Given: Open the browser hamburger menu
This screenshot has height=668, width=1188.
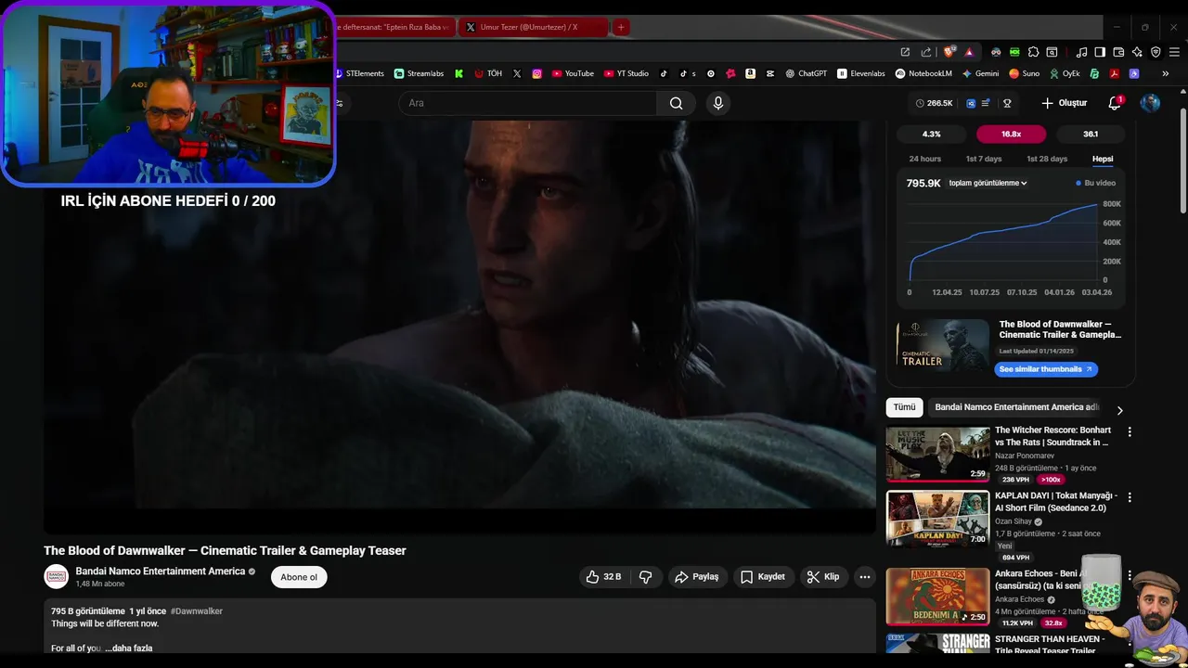Looking at the screenshot, I should (x=1175, y=52).
